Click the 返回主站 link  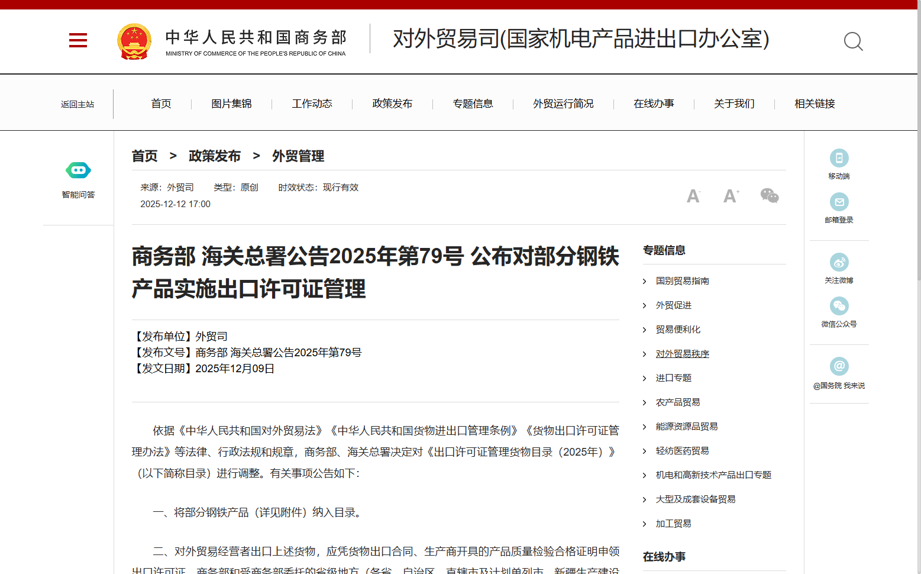click(x=77, y=104)
